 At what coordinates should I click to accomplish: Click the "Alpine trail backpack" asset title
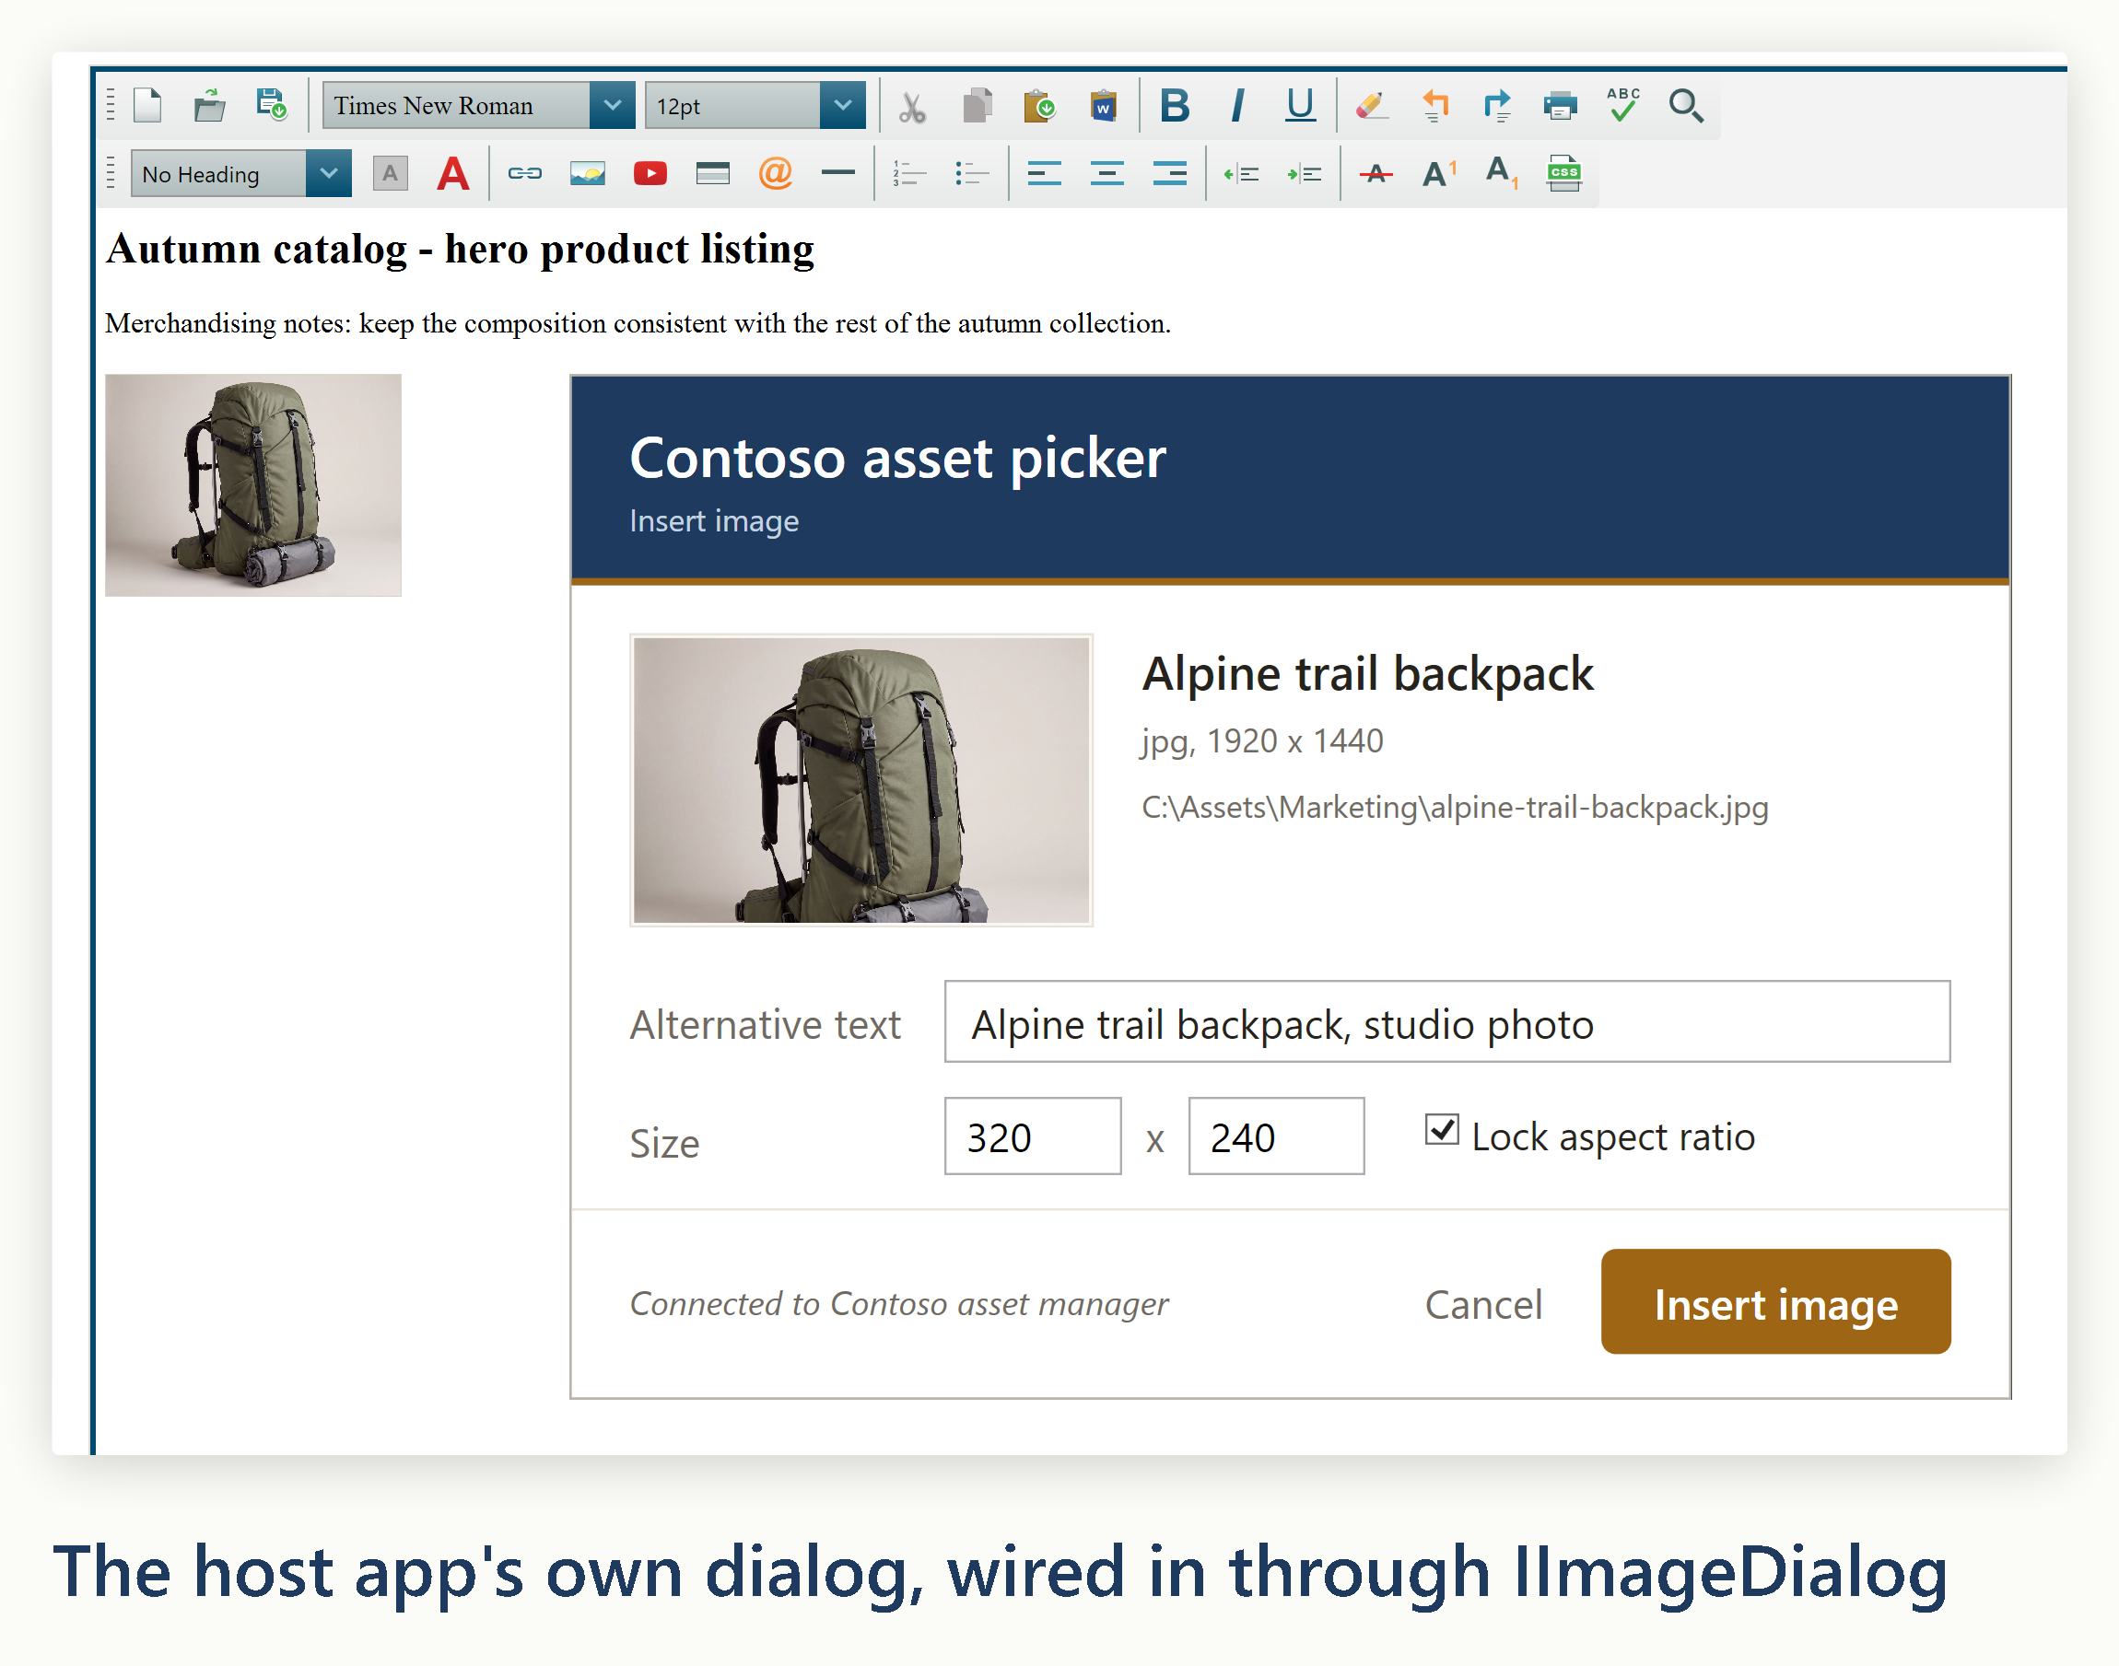pyautogui.click(x=1368, y=674)
